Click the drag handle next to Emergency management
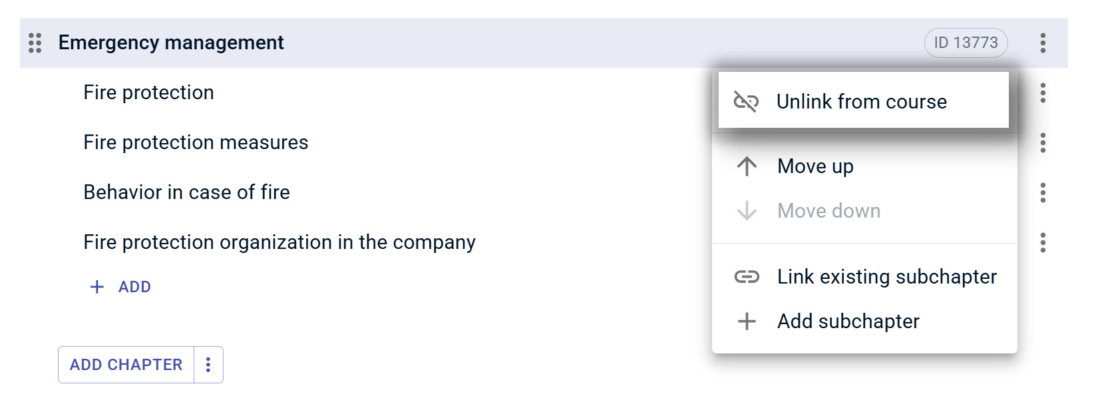 34,43
